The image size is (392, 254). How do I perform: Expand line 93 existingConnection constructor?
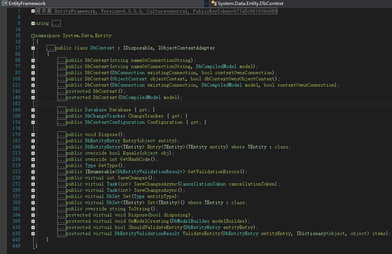[33, 73]
